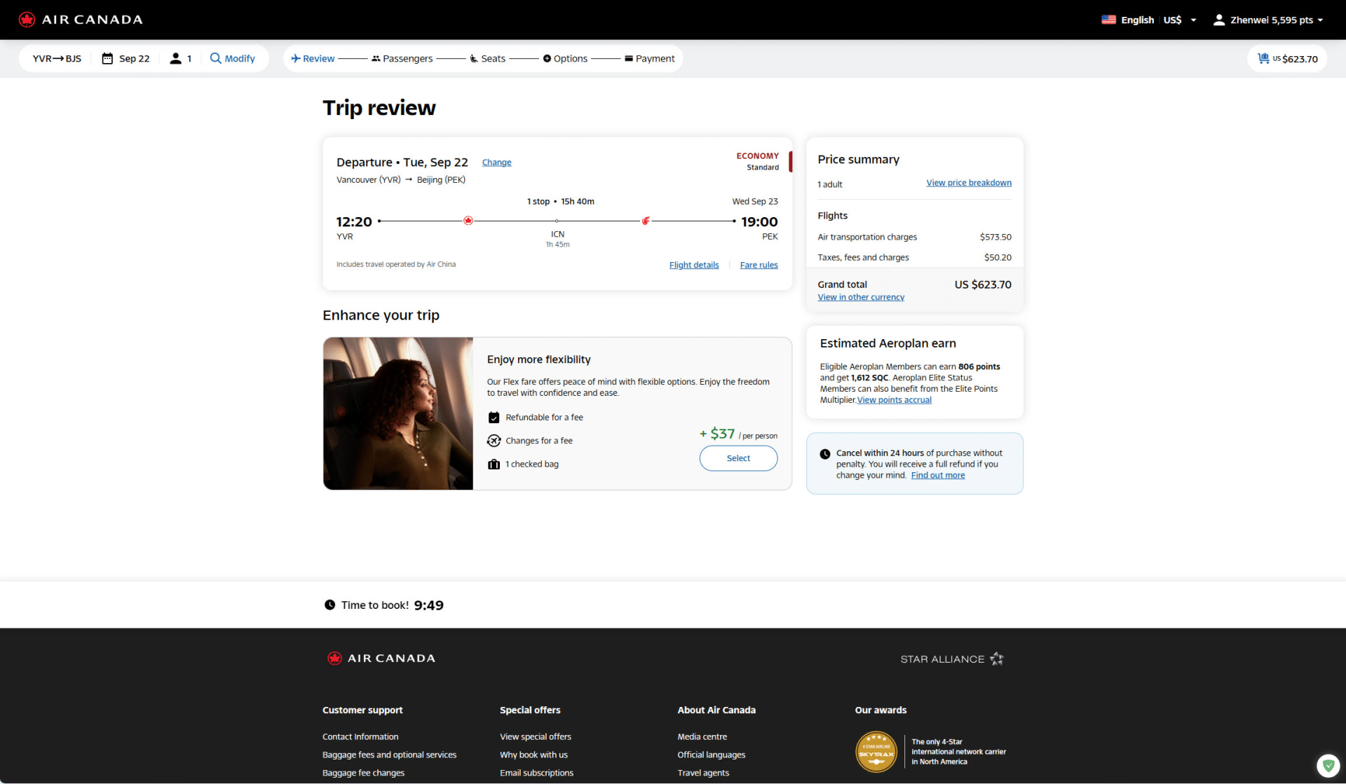The height and width of the screenshot is (784, 1346).
Task: Open View special offers footer link
Action: pyautogui.click(x=536, y=737)
